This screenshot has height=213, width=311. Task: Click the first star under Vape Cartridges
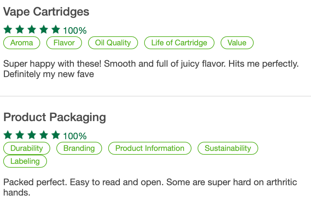point(8,30)
